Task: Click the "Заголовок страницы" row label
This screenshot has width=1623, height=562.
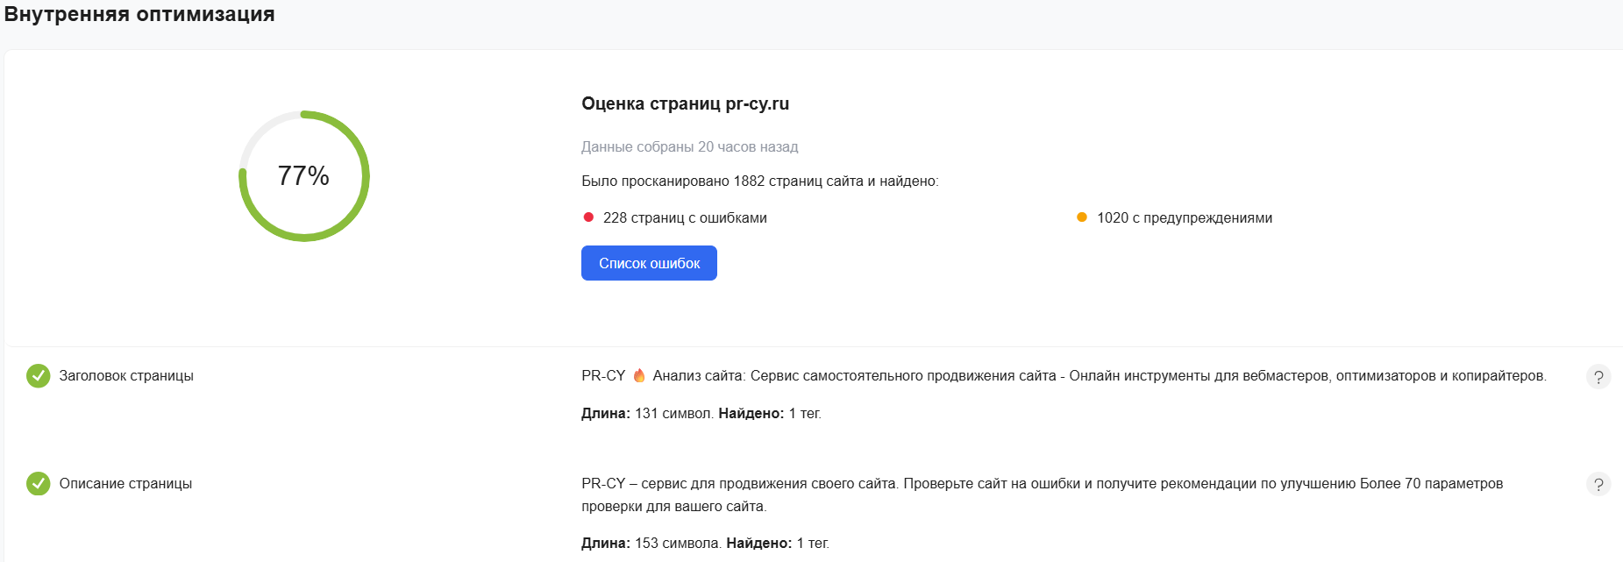Action: coord(126,376)
